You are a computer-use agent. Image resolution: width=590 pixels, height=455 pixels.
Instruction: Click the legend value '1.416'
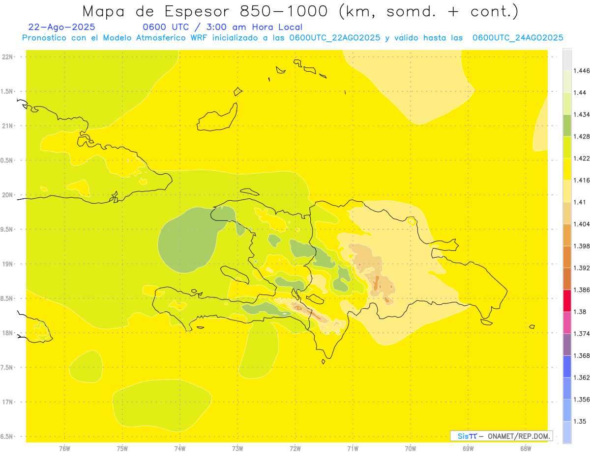[x=581, y=180]
